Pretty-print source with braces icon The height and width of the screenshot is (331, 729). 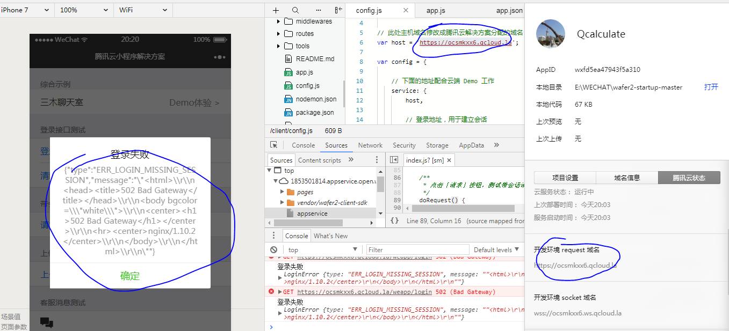click(394, 220)
